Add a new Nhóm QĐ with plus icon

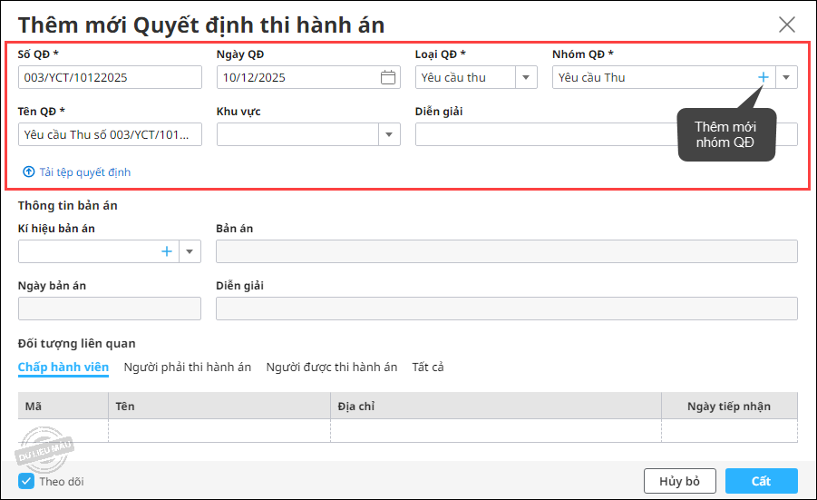point(763,77)
